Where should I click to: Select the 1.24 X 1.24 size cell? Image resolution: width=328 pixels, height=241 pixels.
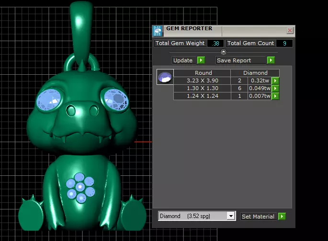[x=202, y=96]
